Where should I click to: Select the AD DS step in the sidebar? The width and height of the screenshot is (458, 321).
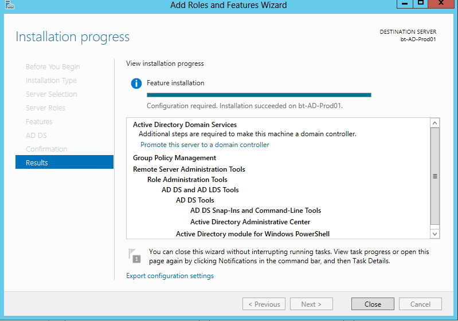point(36,135)
